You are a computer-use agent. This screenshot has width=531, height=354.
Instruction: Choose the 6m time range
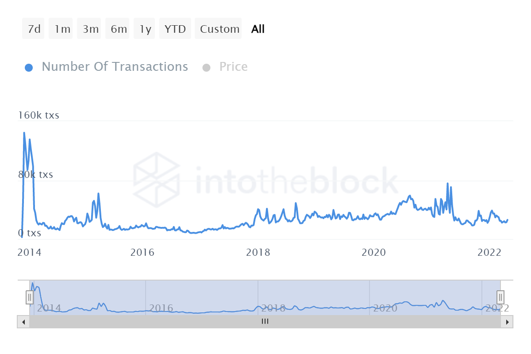coord(119,29)
